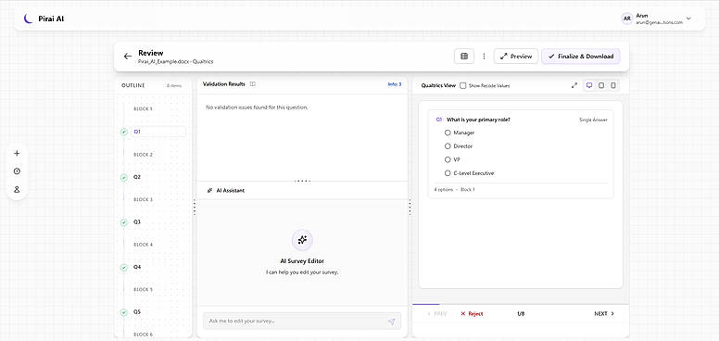This screenshot has height=341, width=719.
Task: Click the Single Answer label
Action: pyautogui.click(x=593, y=120)
